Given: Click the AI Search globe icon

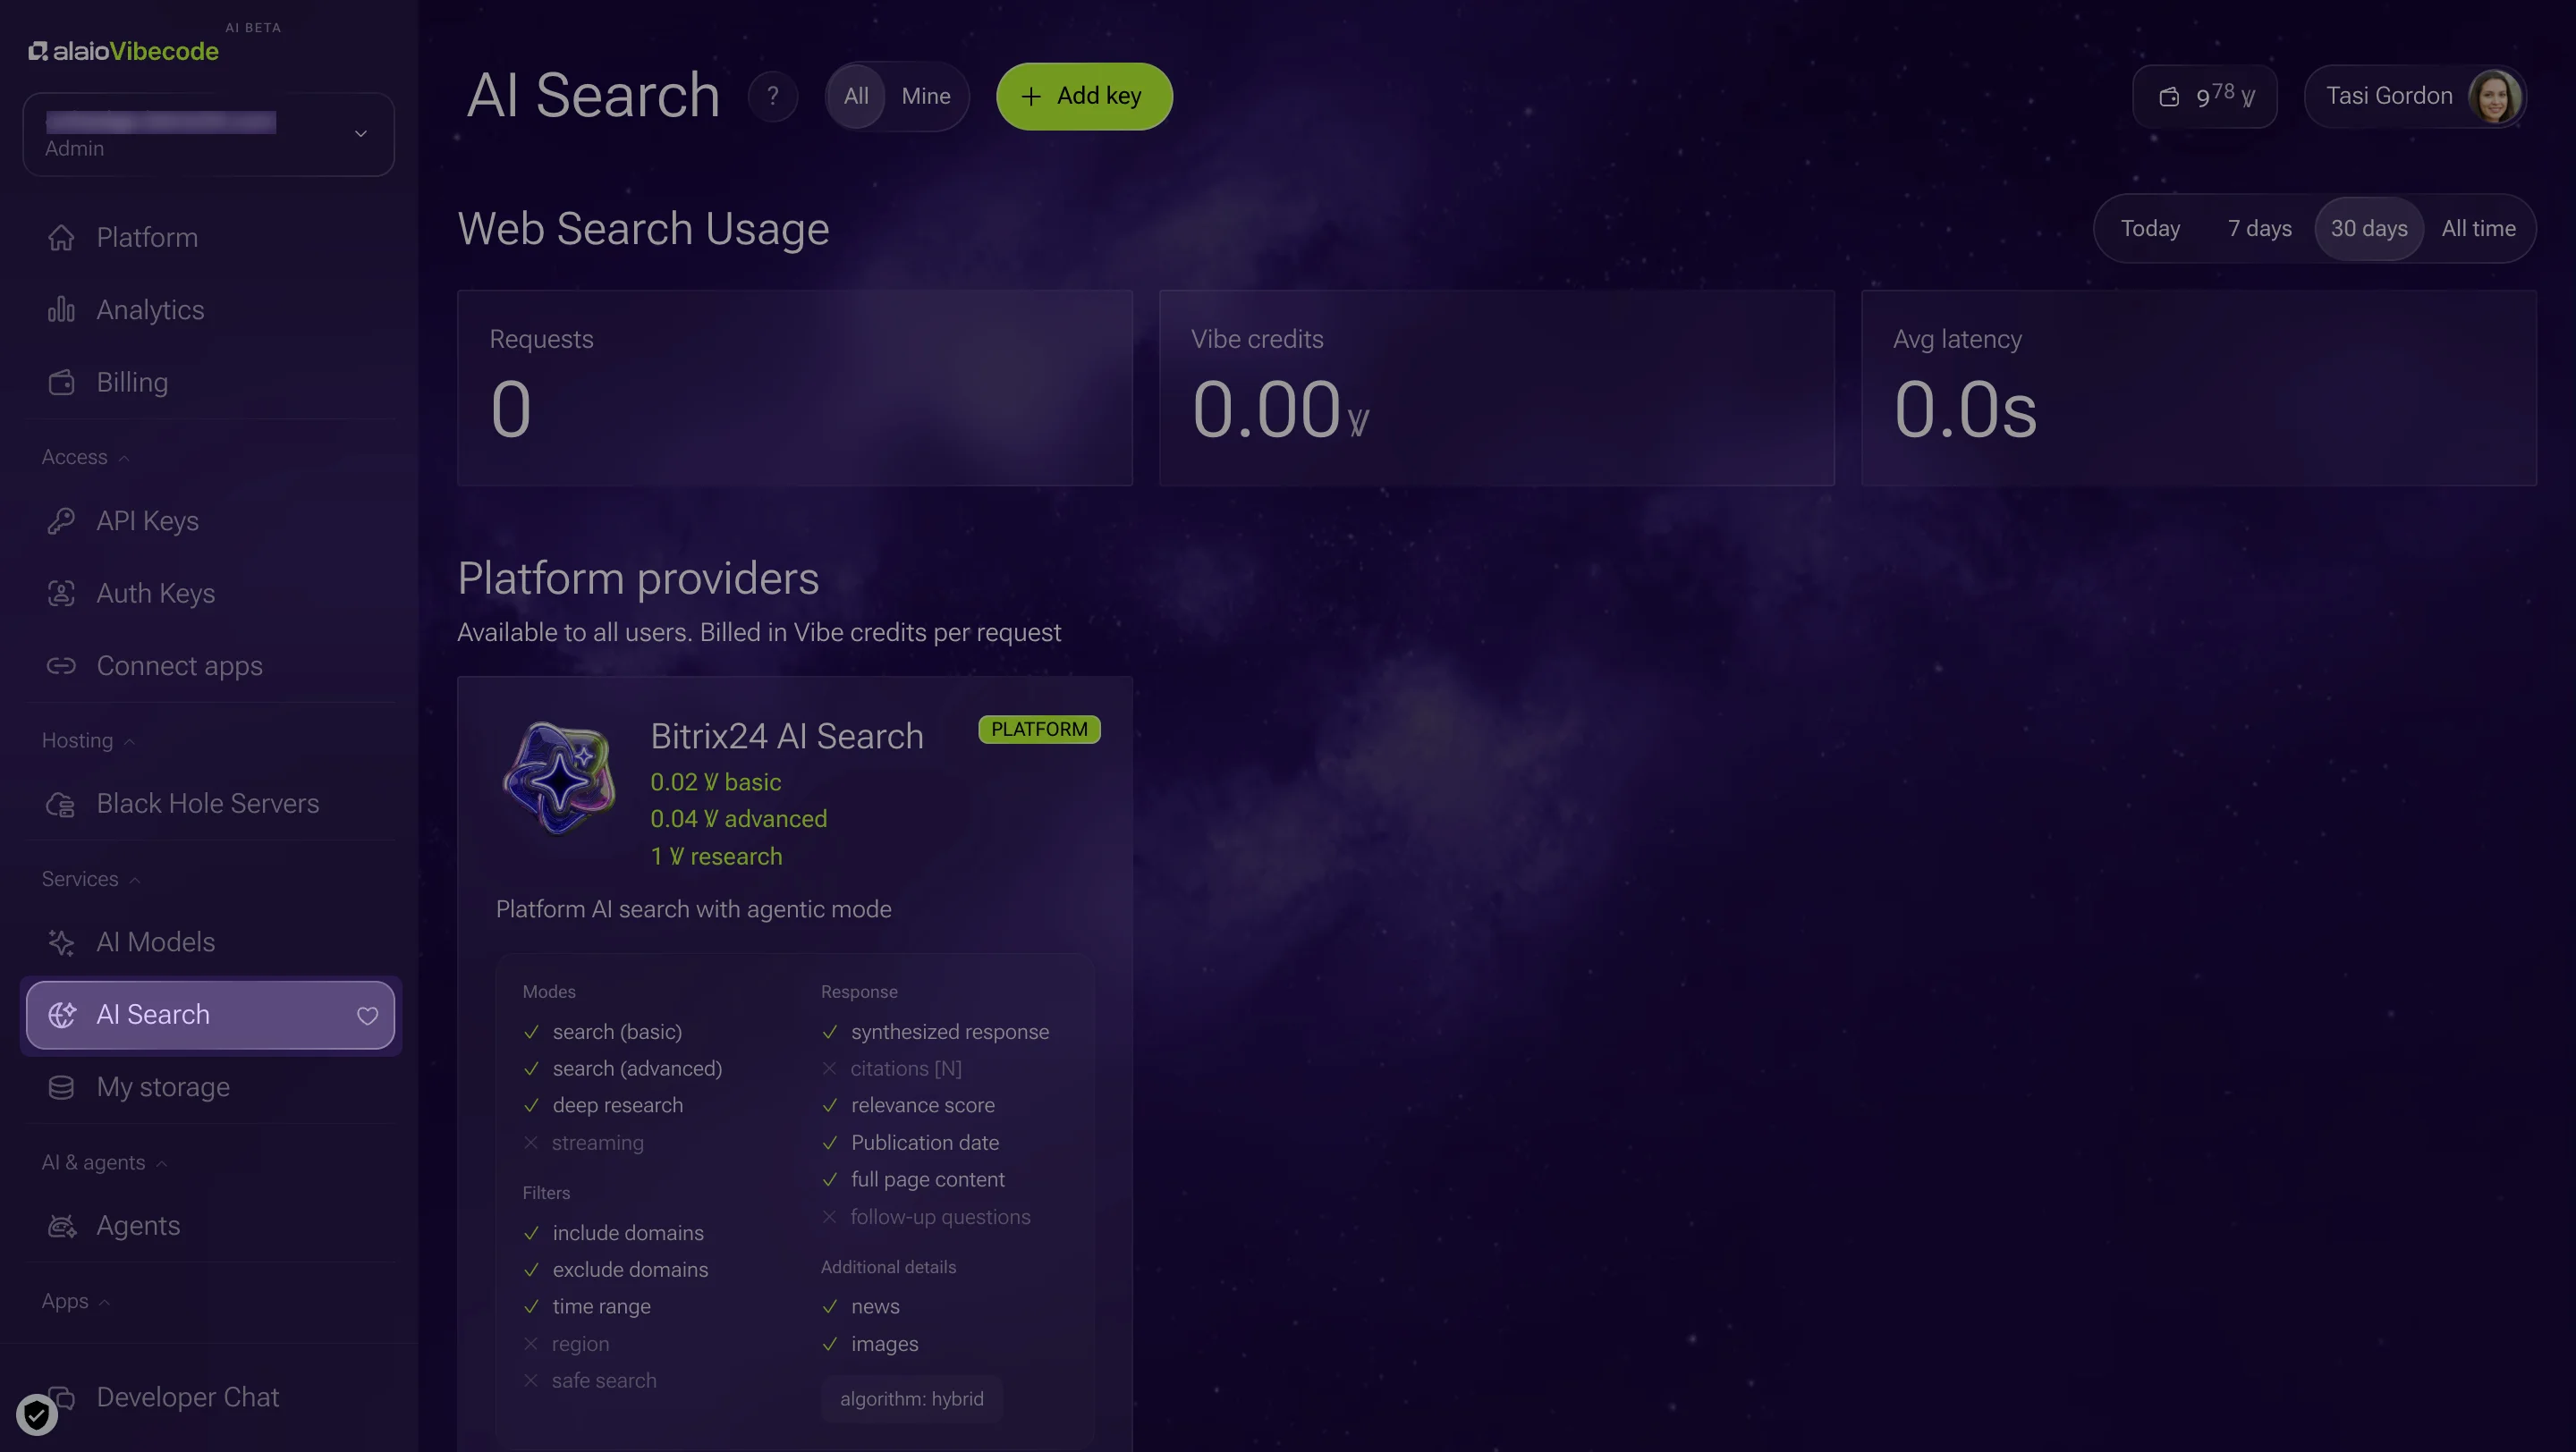Looking at the screenshot, I should point(61,1014).
